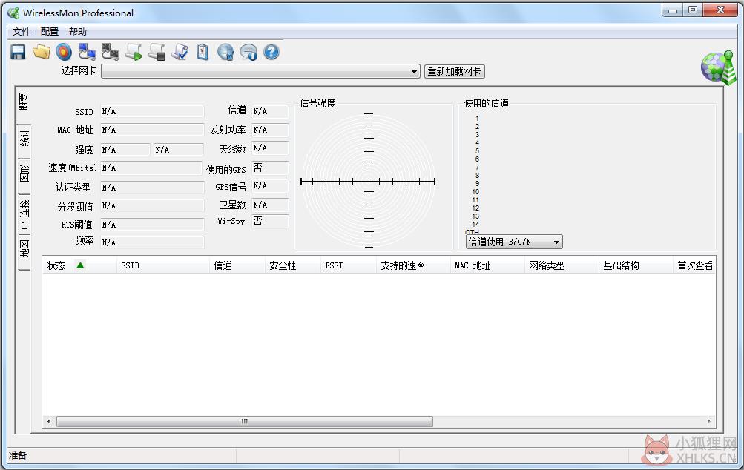Sort by the 支持的速率 column header

tap(414, 265)
